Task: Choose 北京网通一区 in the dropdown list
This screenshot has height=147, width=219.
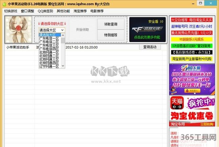Action: coord(49,52)
